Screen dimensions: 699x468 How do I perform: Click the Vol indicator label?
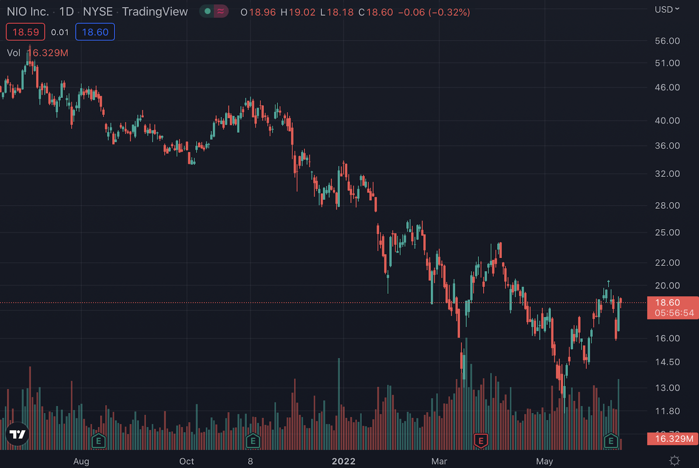click(14, 53)
